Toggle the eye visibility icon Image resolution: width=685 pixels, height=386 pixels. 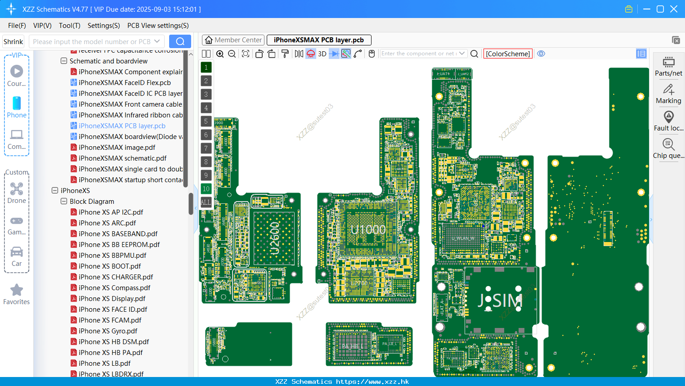(x=541, y=54)
